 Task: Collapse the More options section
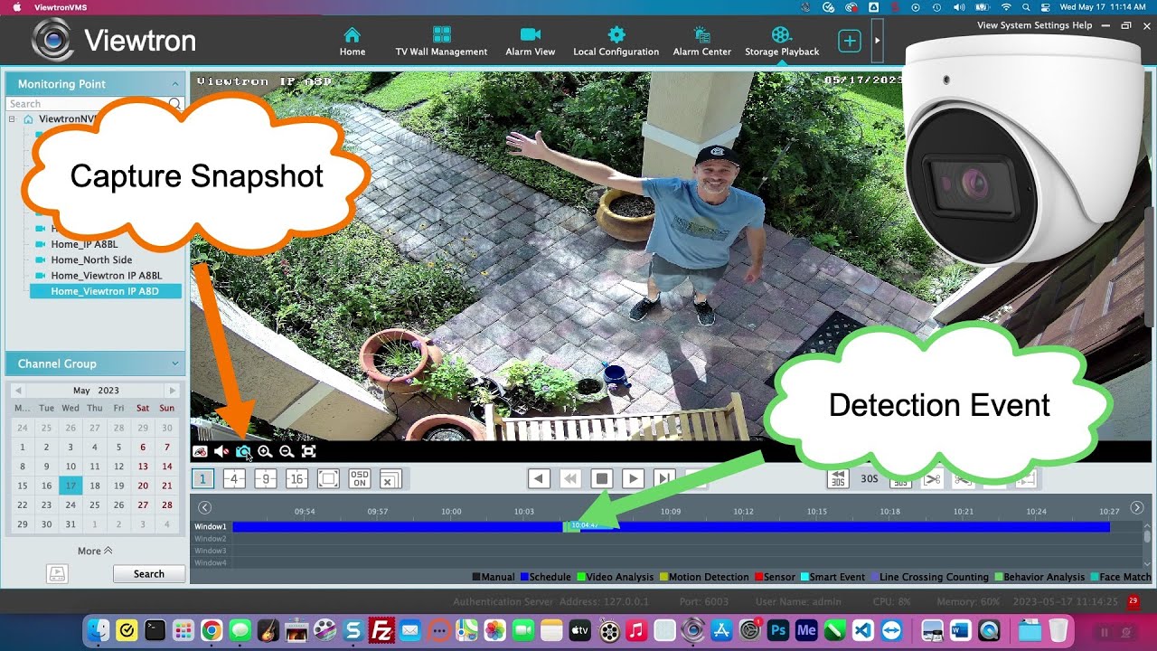(x=95, y=551)
